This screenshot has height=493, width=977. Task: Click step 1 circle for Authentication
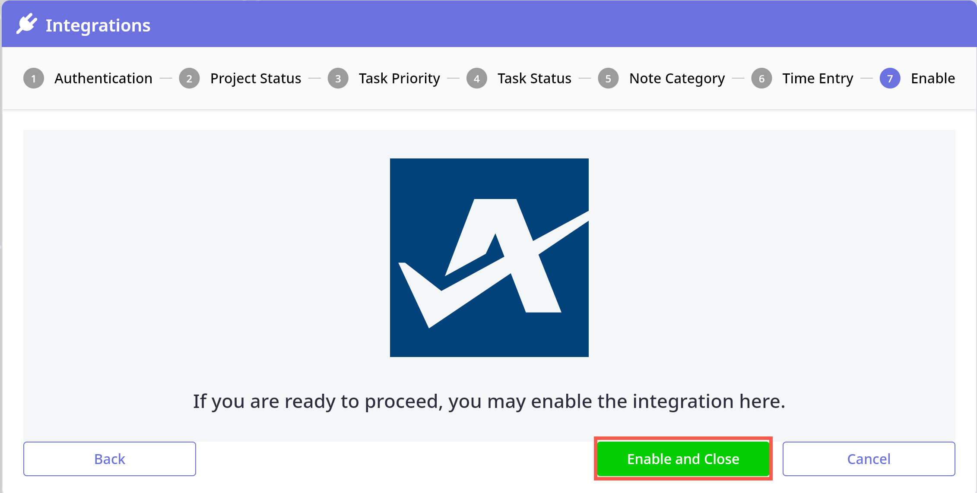point(34,79)
